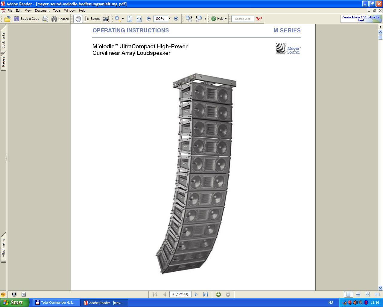Show the Attachments side tab
The height and width of the screenshot is (307, 383).
tap(3, 248)
